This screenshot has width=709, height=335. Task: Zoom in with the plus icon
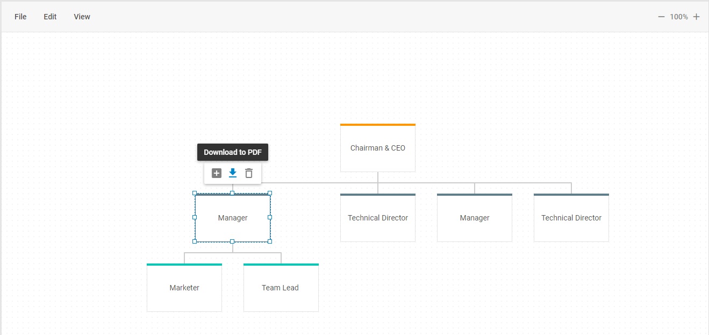696,17
